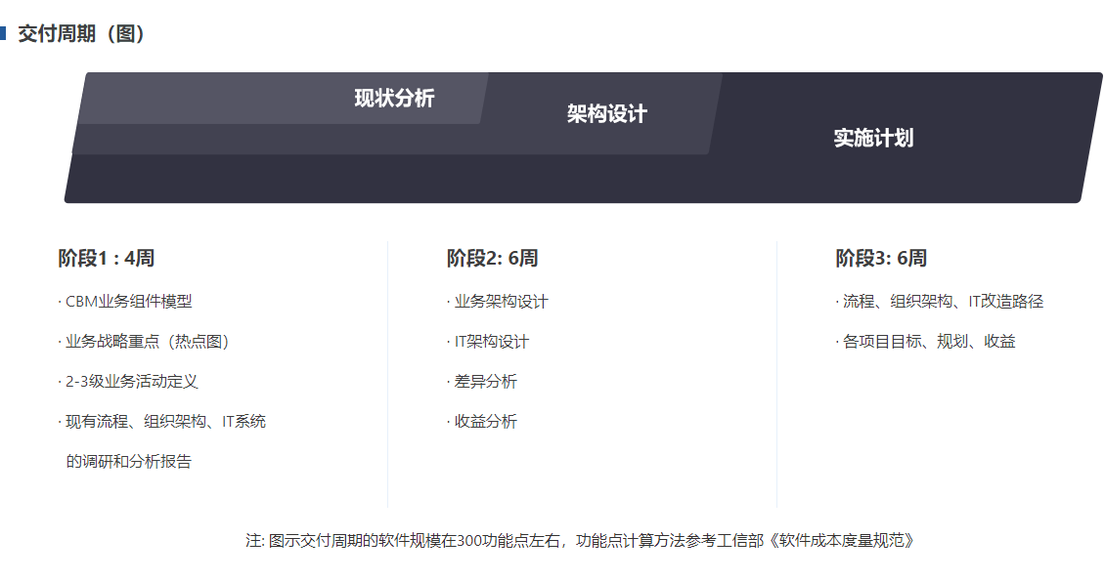The image size is (1105, 580).
Task: Select the 架构设计 stage label
Action: [x=606, y=114]
